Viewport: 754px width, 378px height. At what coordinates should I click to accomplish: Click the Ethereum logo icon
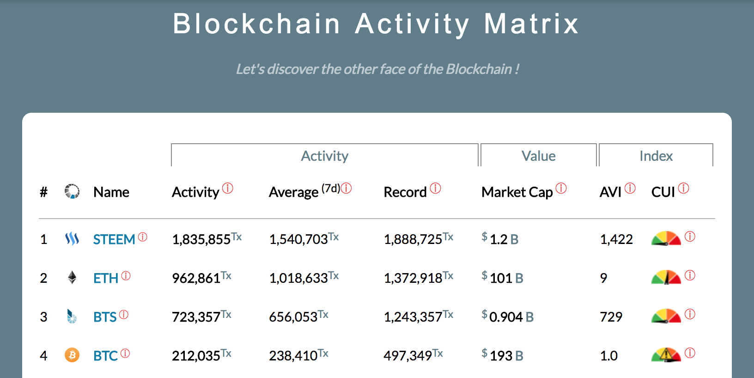(72, 277)
